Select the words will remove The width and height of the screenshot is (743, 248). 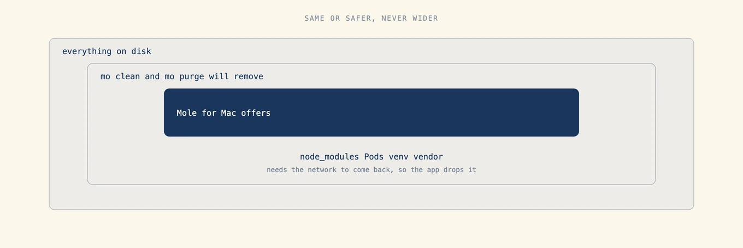236,76
